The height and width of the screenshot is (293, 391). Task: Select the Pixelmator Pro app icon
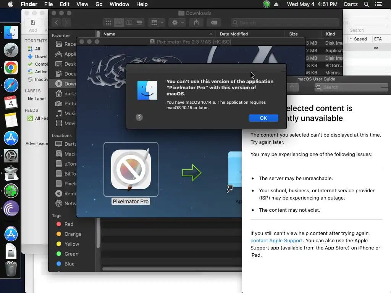click(x=131, y=169)
